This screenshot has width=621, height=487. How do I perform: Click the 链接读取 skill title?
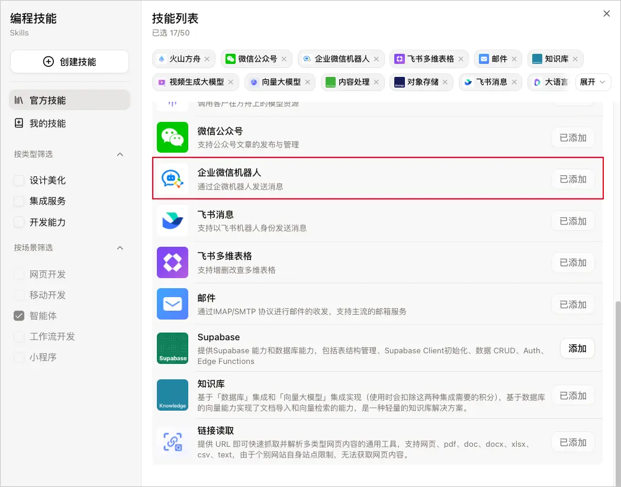click(x=215, y=430)
